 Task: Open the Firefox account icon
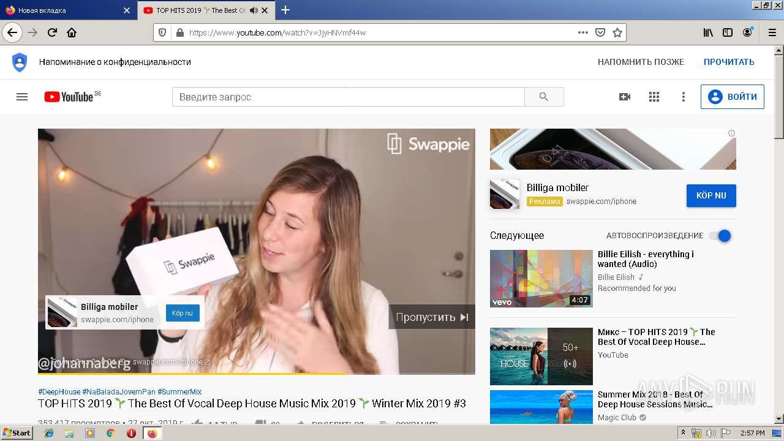[747, 32]
